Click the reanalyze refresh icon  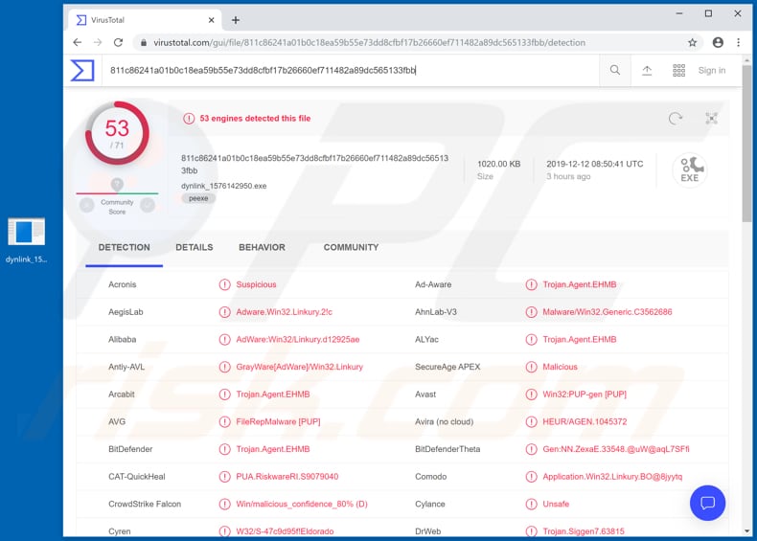676,119
